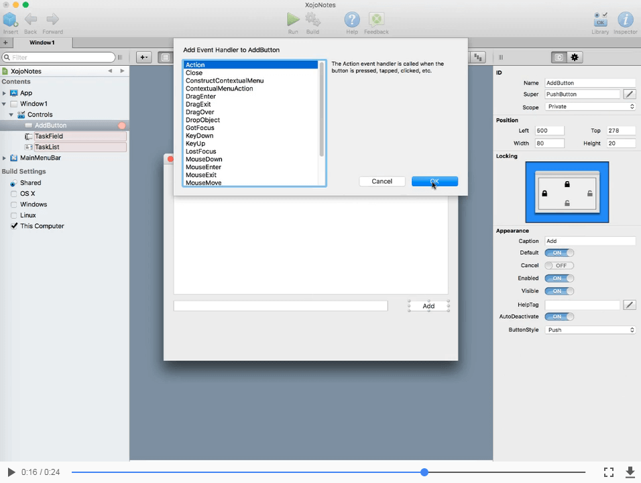This screenshot has height=483, width=641.
Task: Click the bottom lock in Locking diagram
Action: tap(567, 203)
